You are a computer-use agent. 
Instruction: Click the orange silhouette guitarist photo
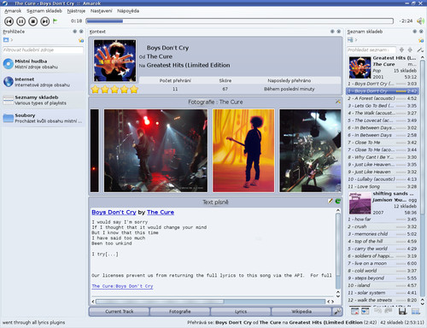click(243, 150)
